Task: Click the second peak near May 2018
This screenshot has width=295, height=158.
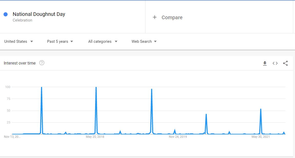Action: pyautogui.click(x=96, y=88)
